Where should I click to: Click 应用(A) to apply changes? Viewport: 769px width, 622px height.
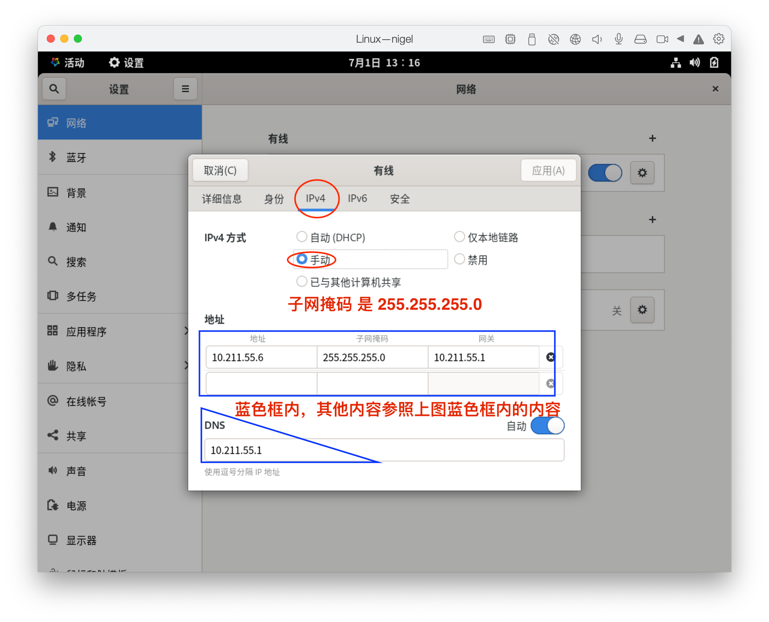coord(548,170)
